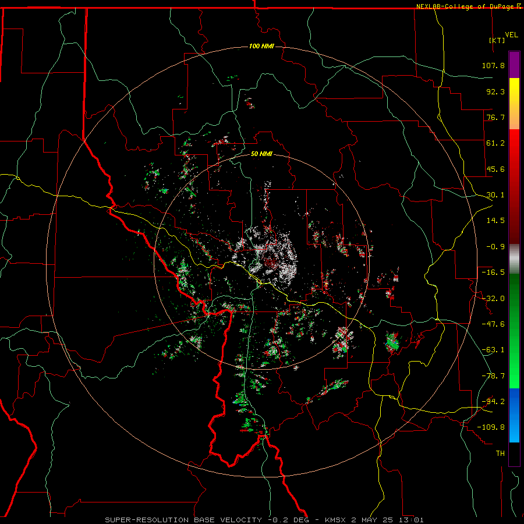Select the 30.1 legend value
The width and height of the screenshot is (524, 524).
pyautogui.click(x=495, y=195)
